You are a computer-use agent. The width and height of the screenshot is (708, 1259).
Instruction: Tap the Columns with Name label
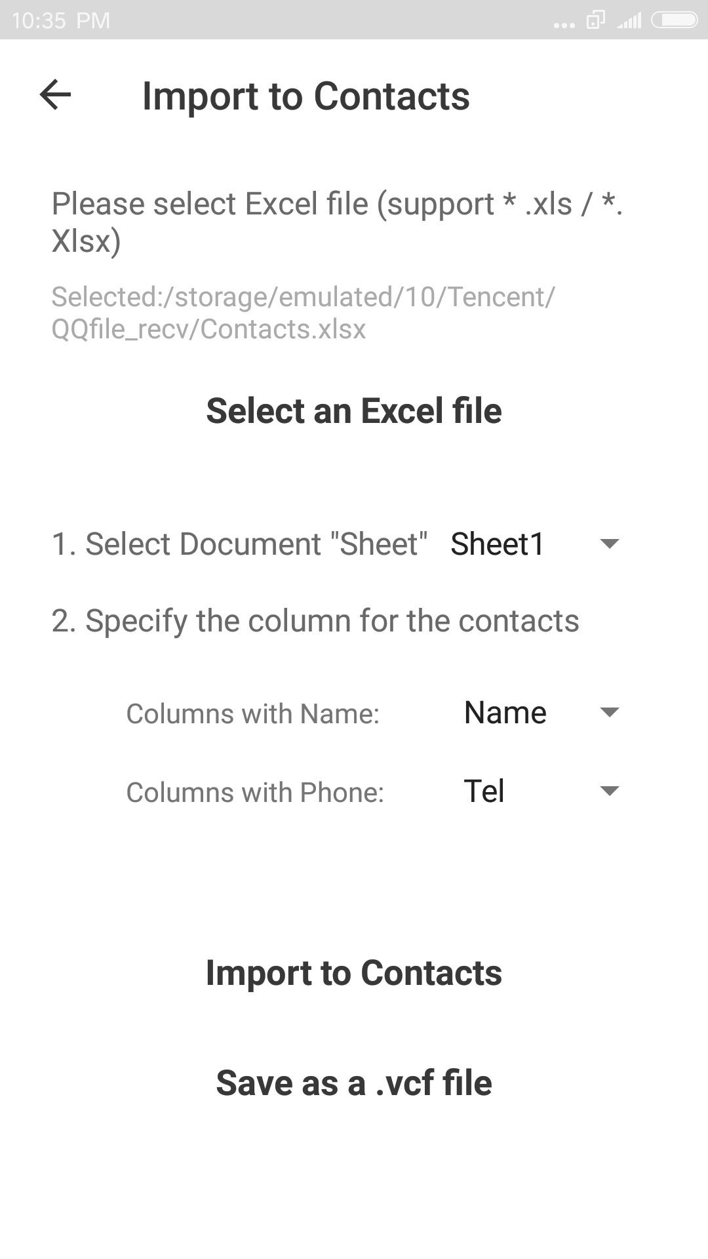click(253, 714)
